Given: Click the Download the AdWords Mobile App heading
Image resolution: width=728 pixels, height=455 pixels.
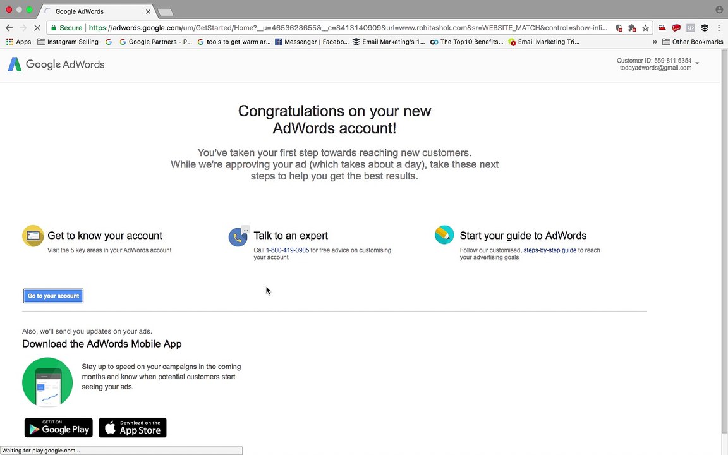Looking at the screenshot, I should click(102, 344).
